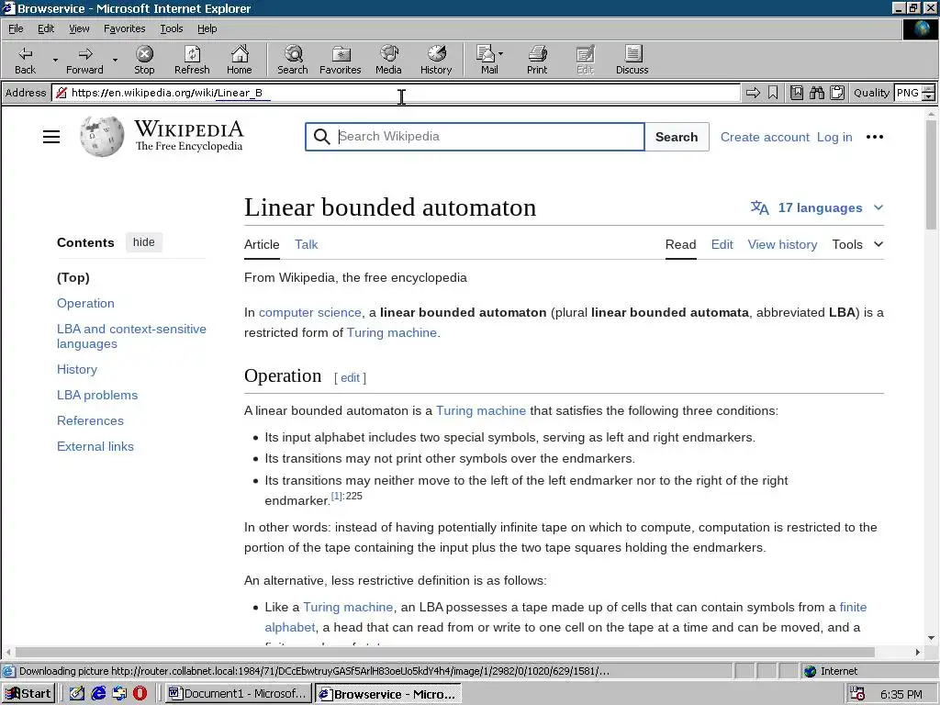Open the Favorites menu
Image resolution: width=940 pixels, height=705 pixels.
[124, 28]
